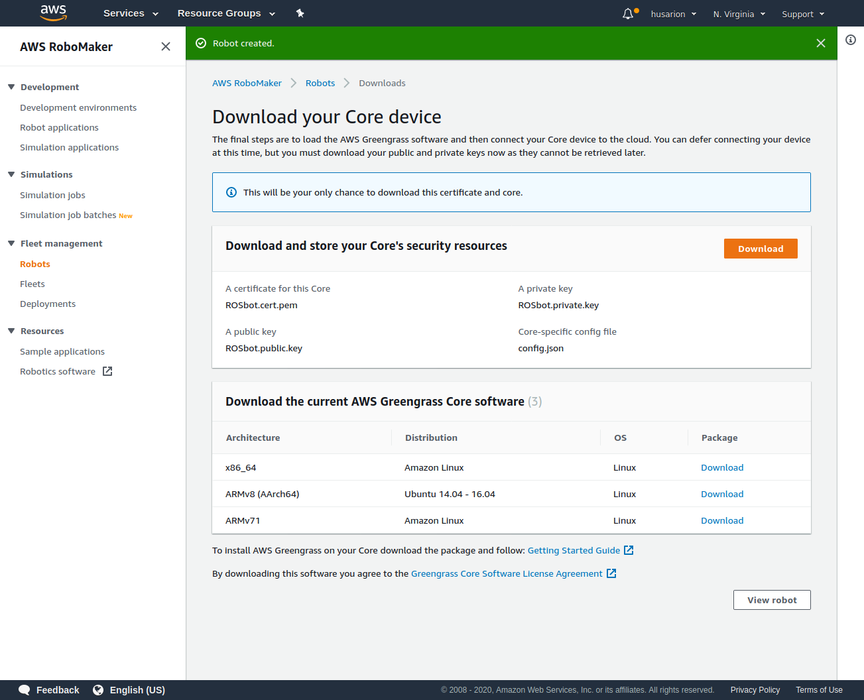864x700 pixels.
Task: Download the x86_64 Greengrass package
Action: (x=722, y=467)
